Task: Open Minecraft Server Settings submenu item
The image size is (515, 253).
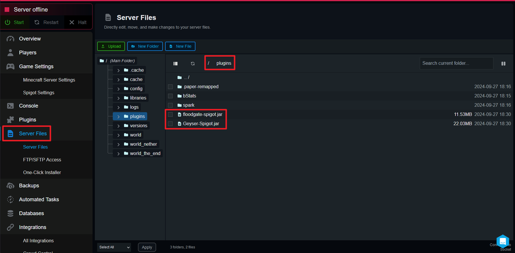Action: click(49, 80)
